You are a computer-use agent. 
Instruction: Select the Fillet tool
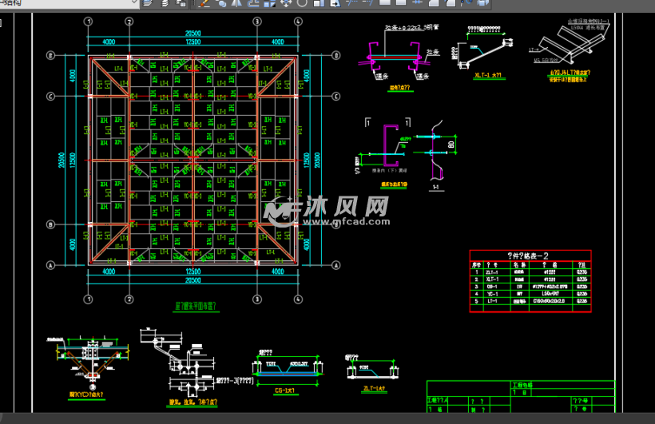[x=451, y=3]
